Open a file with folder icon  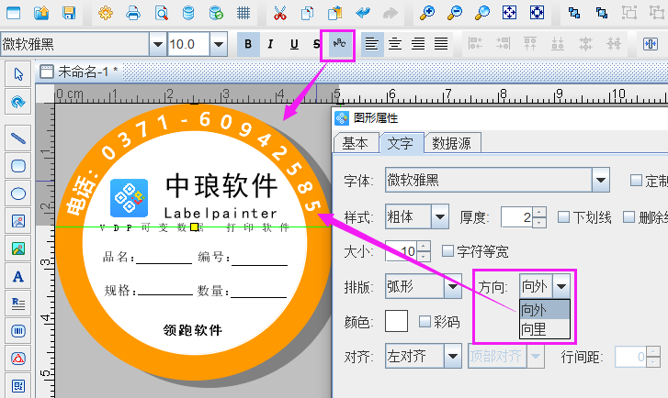point(41,13)
